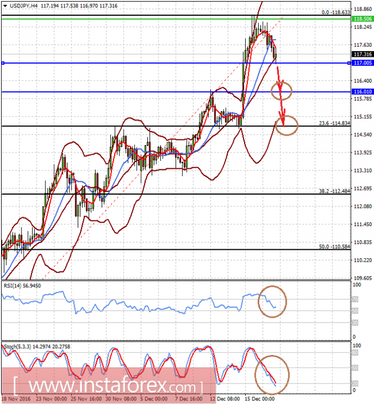The image size is (374, 405).
Task: Click the blue 117.005 price label
Action: tap(363, 63)
